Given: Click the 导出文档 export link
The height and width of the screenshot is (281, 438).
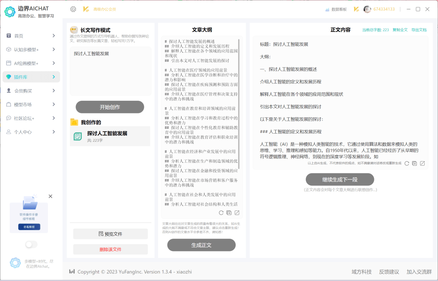Looking at the screenshot, I should click(x=419, y=30).
